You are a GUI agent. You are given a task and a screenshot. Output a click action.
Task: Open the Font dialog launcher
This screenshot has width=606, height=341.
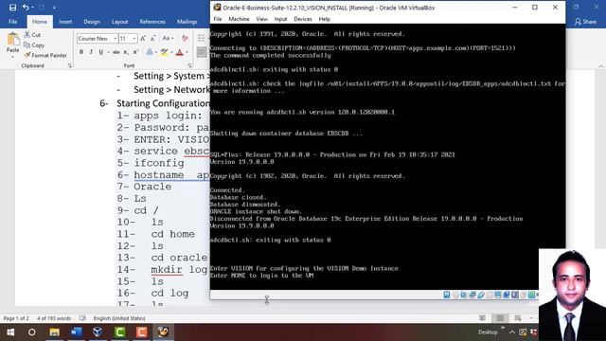click(189, 65)
